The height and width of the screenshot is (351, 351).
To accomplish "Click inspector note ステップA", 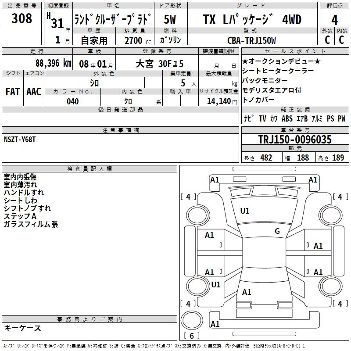I will (x=20, y=216).
